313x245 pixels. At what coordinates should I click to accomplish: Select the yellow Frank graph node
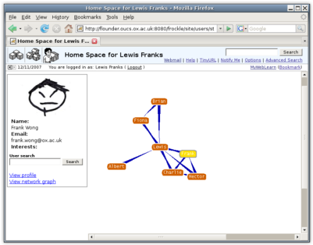(x=188, y=154)
